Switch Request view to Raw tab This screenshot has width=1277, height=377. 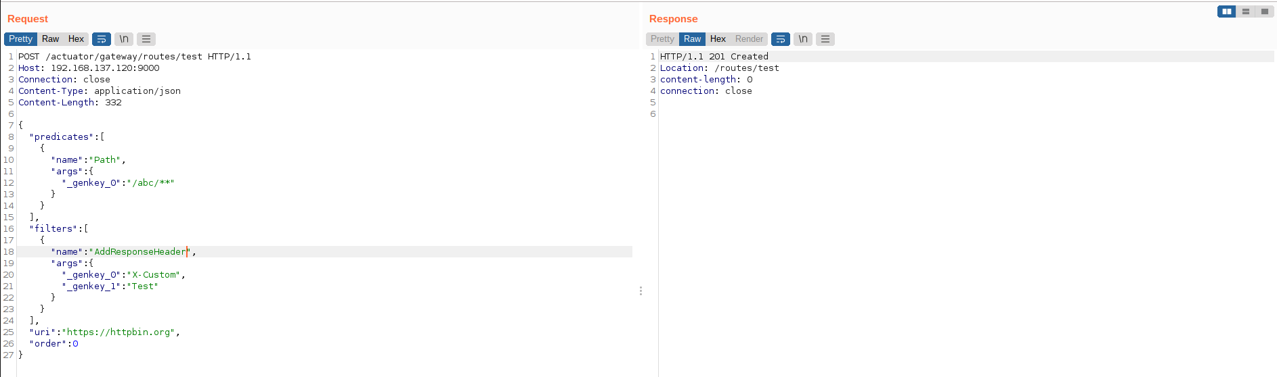click(51, 39)
